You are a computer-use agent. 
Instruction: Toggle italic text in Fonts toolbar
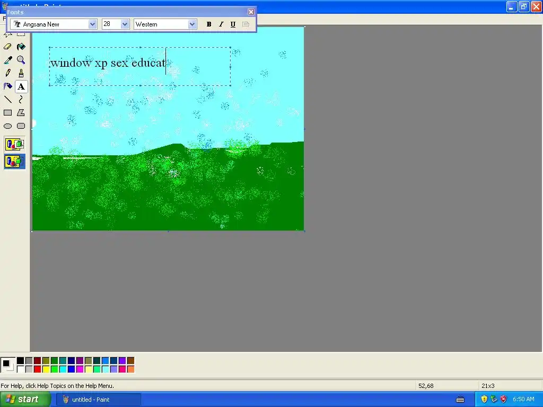[221, 24]
